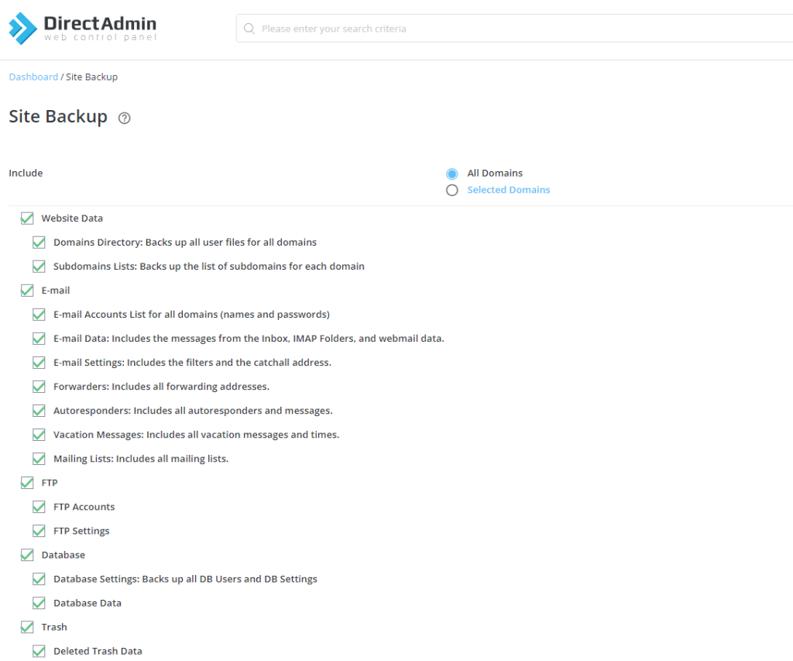This screenshot has height=661, width=793.
Task: Uncheck the E-mail Data checkbox
Action: 39,339
